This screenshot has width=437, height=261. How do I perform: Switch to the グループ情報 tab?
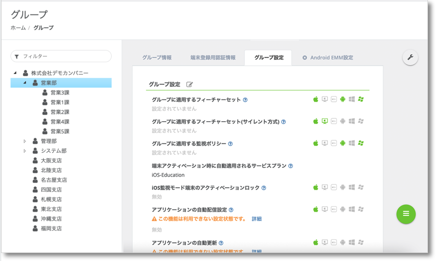click(157, 58)
